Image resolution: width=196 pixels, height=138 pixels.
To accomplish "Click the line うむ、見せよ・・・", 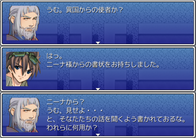I will pos(75,111).
